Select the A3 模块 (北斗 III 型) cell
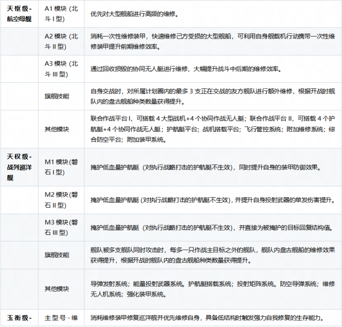This screenshot has height=327, width=342. point(63,69)
